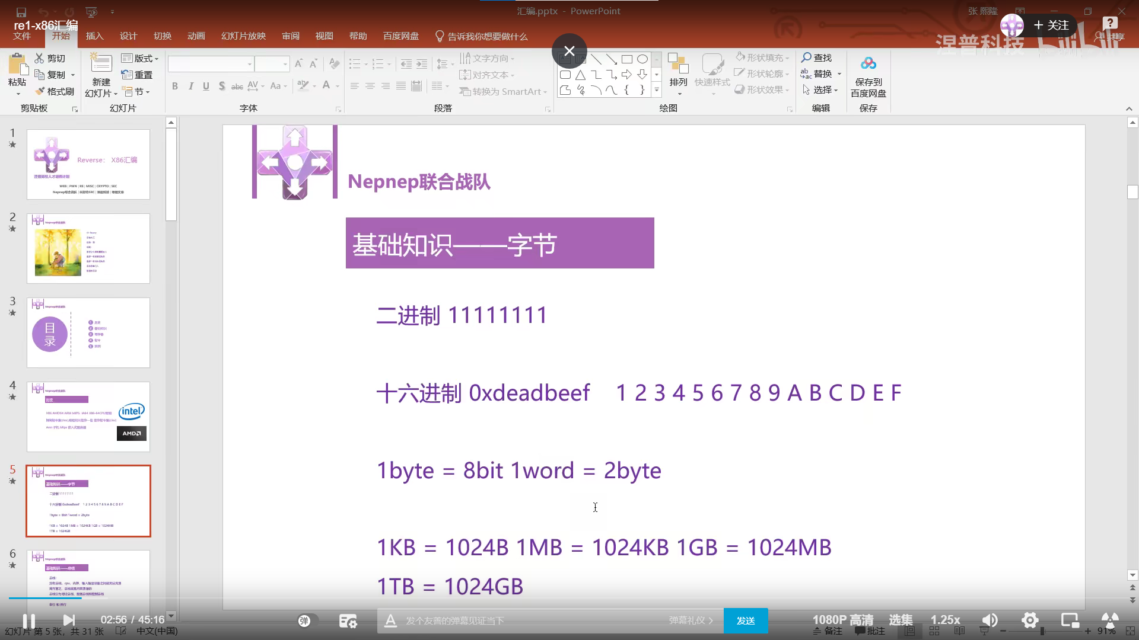Select the oval shape in gallery
This screenshot has width=1139, height=640.
click(x=642, y=59)
